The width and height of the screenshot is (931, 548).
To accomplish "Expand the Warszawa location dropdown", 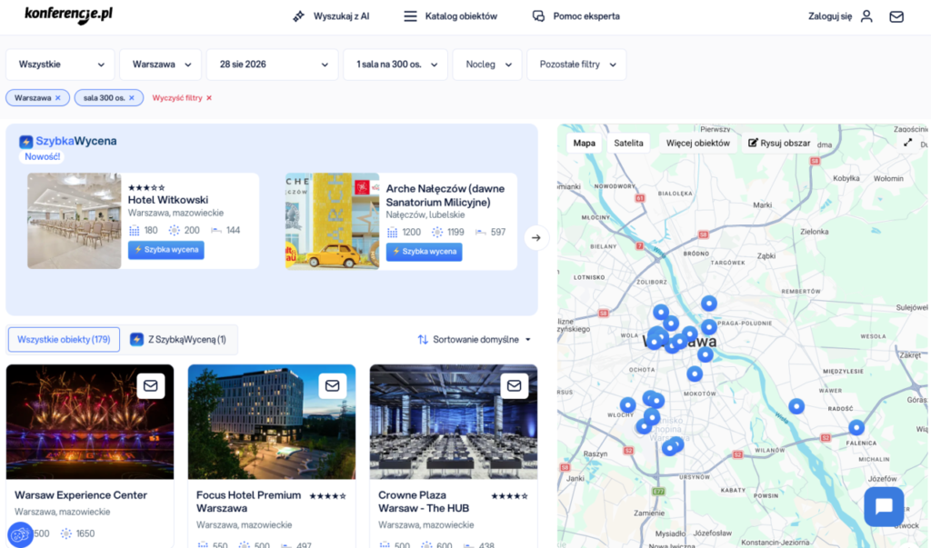I will click(x=160, y=65).
